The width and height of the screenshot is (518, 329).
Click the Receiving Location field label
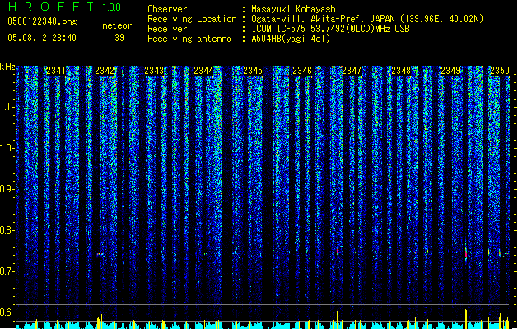coord(192,19)
